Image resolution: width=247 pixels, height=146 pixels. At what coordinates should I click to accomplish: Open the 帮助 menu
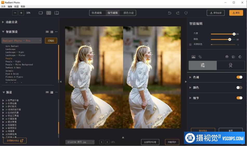coord(23,6)
